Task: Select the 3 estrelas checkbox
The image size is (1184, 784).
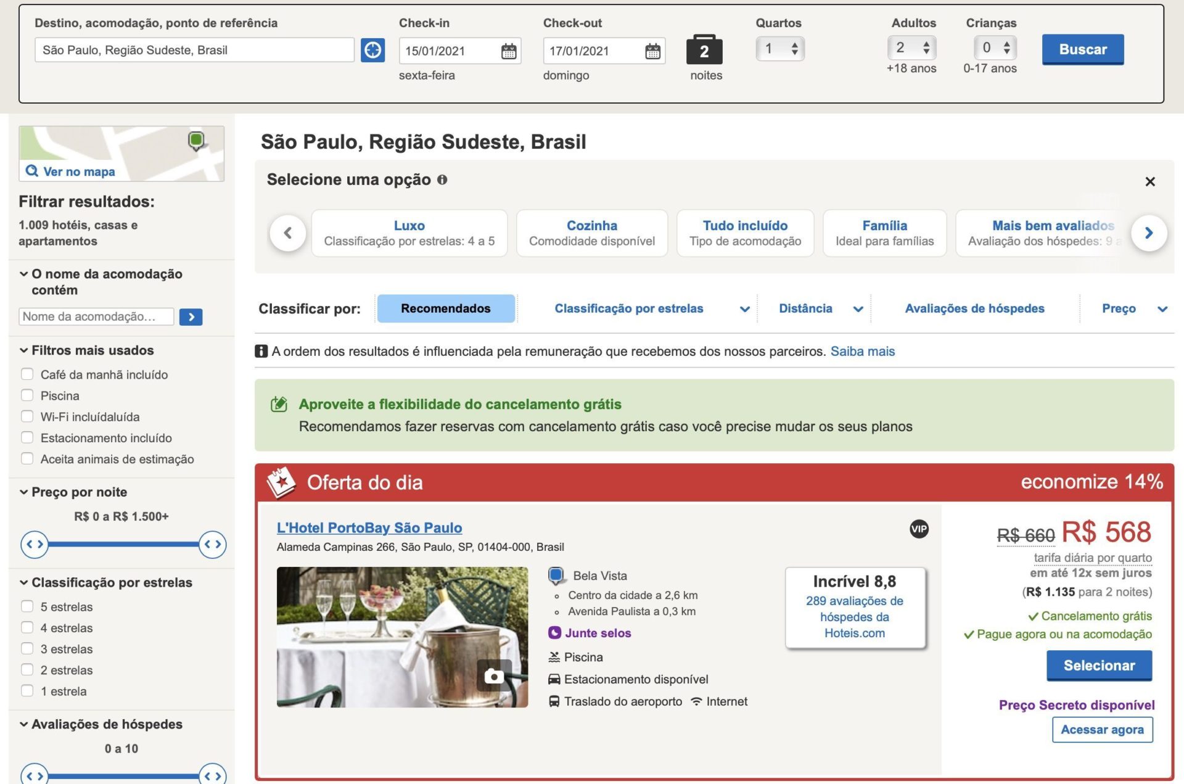Action: tap(27, 648)
